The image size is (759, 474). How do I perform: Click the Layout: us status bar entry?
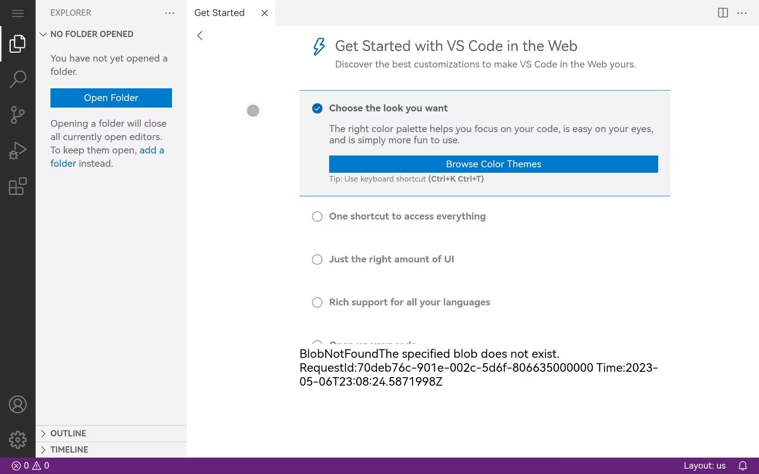[x=704, y=466]
